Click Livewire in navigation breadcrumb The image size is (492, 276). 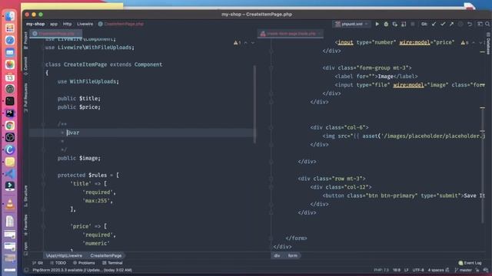pos(85,24)
